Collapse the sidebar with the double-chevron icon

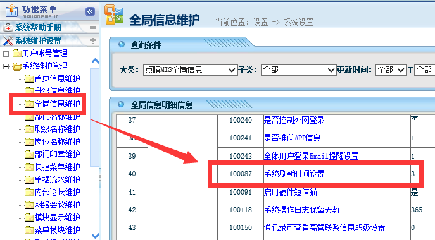pyautogui.click(x=90, y=11)
